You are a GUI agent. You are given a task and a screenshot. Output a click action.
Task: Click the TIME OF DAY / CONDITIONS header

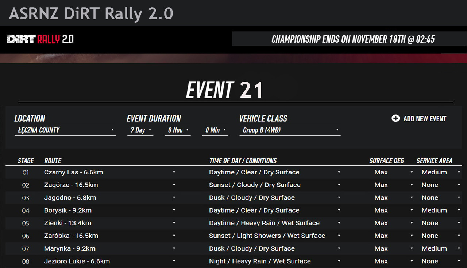pyautogui.click(x=243, y=161)
